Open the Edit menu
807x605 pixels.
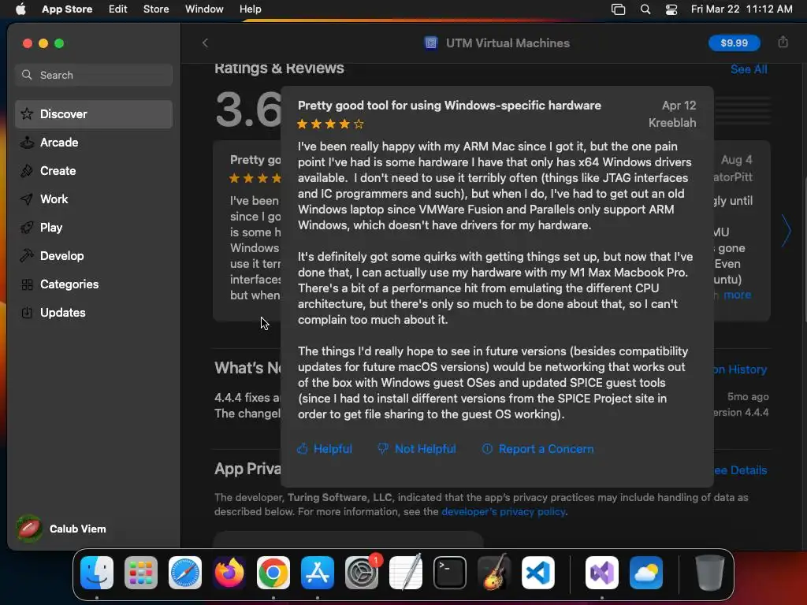click(x=118, y=9)
